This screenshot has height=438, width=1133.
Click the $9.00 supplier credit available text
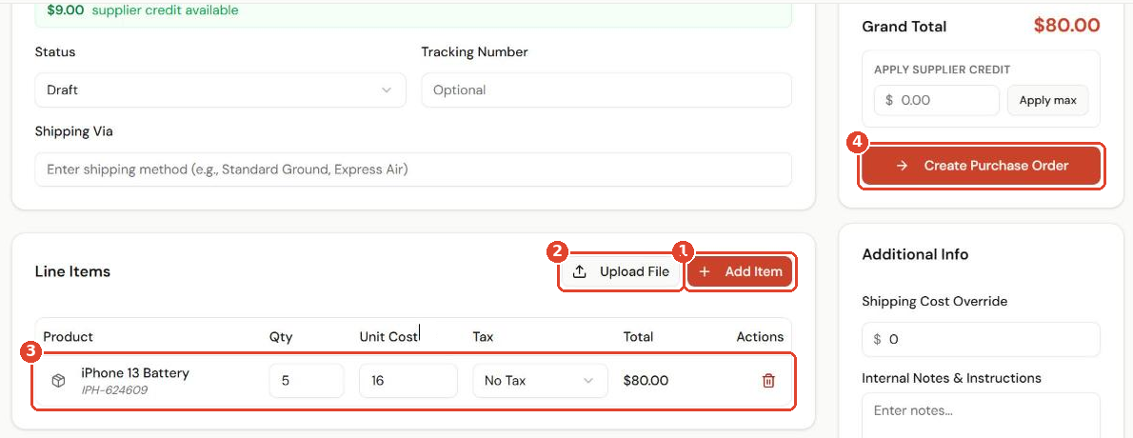point(143,10)
